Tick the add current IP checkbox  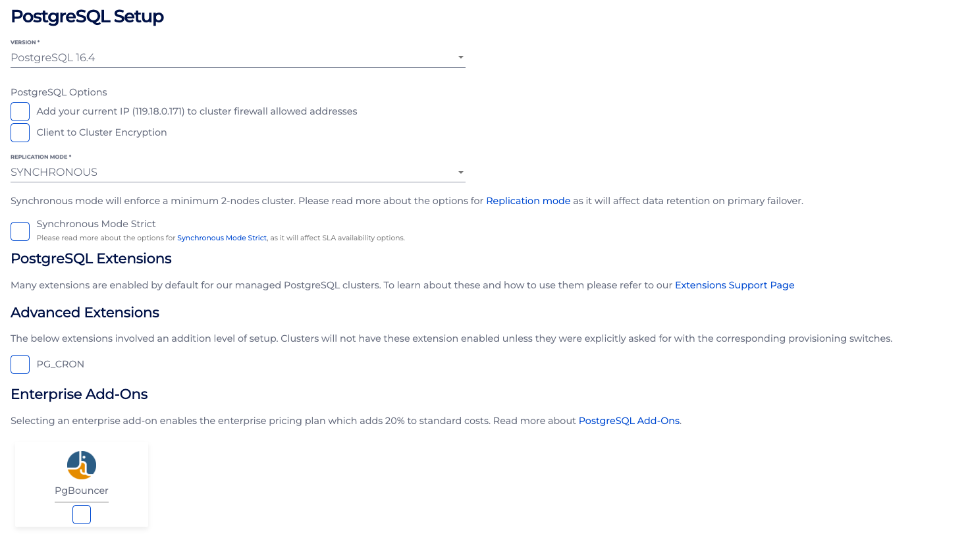(x=20, y=111)
